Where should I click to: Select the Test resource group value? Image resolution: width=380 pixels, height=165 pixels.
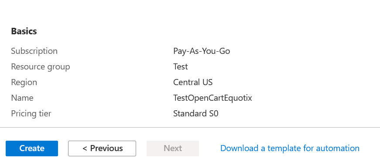pyautogui.click(x=181, y=66)
